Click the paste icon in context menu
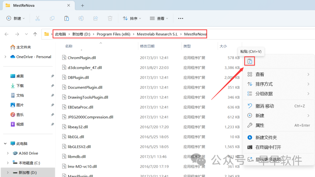Screen dimensions: 315x177 pos(250,61)
